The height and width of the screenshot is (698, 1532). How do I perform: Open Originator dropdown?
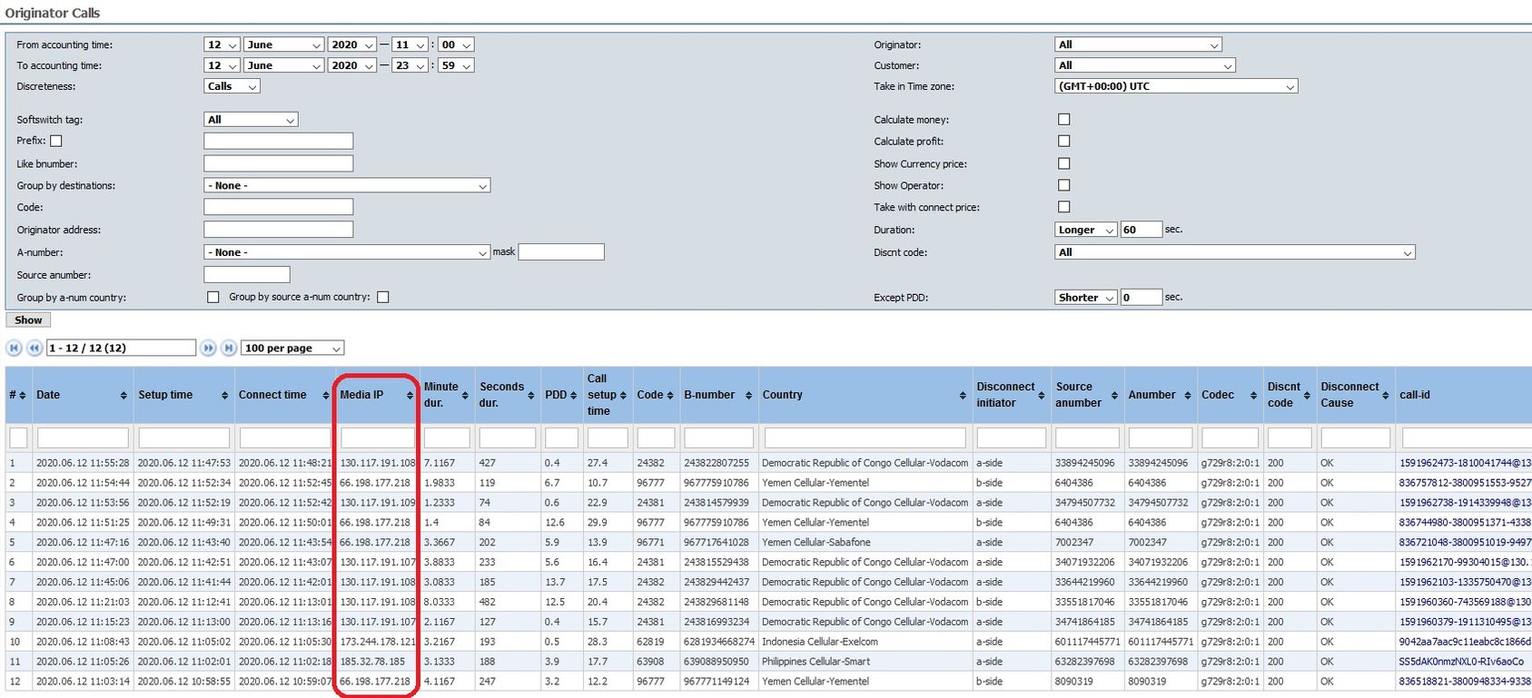(x=1138, y=44)
